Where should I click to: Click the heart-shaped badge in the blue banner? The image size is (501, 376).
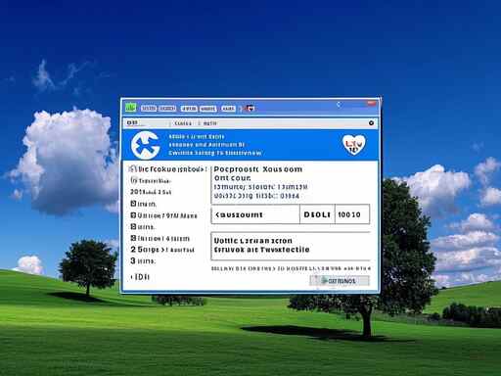click(354, 145)
